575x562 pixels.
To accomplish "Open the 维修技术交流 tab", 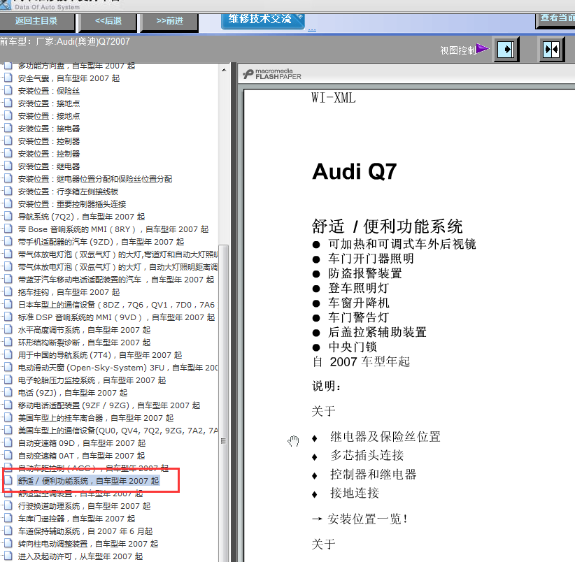I will (x=262, y=20).
